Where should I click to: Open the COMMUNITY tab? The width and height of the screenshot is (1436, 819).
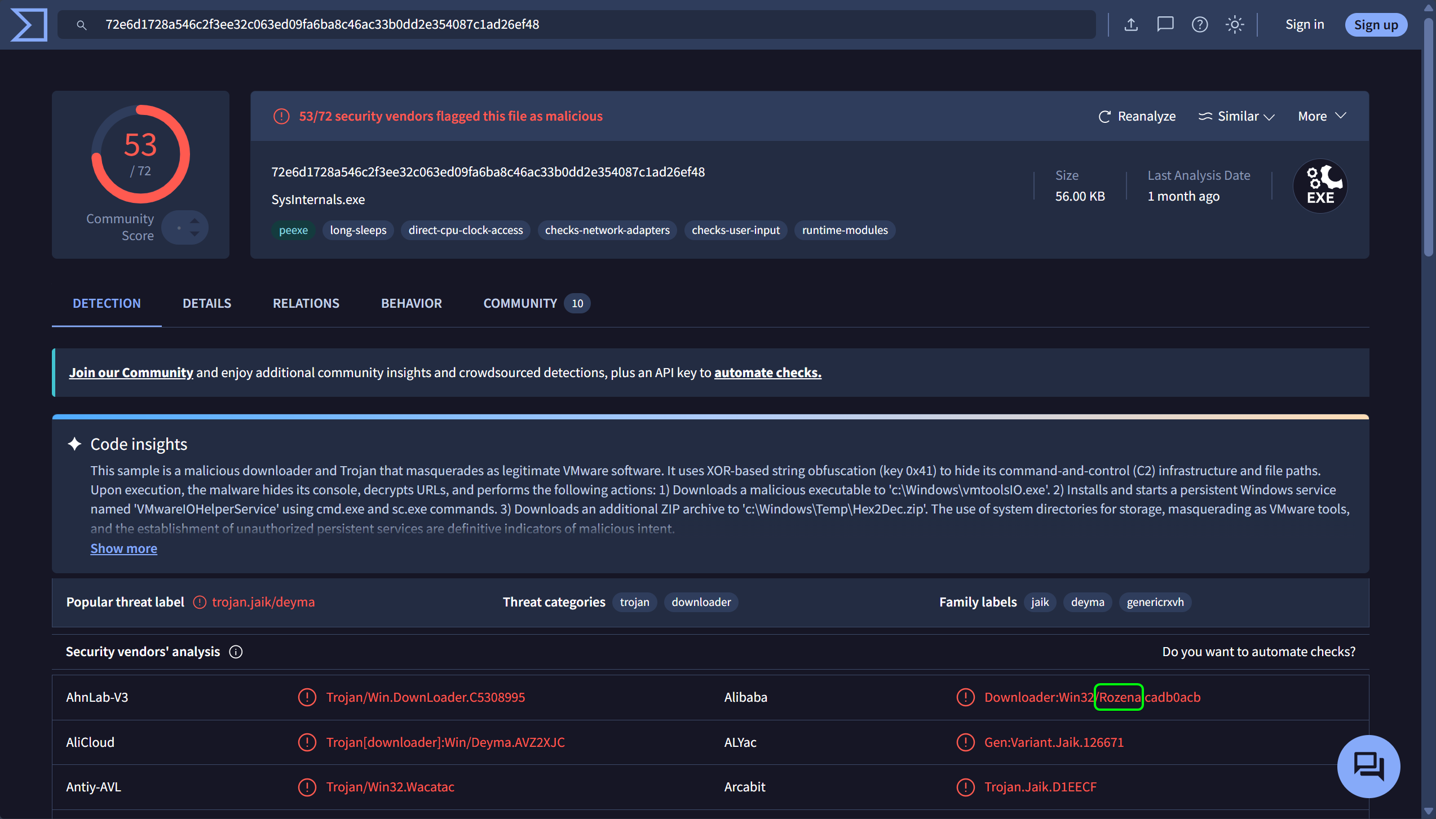click(536, 303)
